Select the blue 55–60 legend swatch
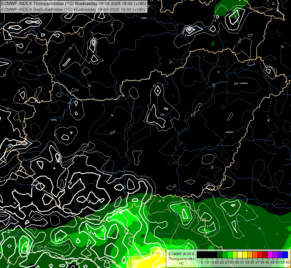The width and height of the screenshot is (291, 268). click(x=285, y=255)
